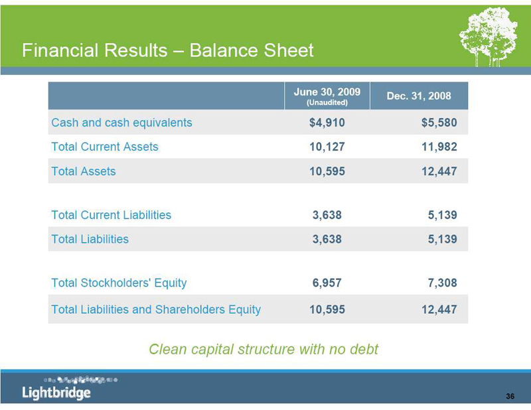Select the Total Assets row label
This screenshot has height=410, width=531.
pos(83,171)
